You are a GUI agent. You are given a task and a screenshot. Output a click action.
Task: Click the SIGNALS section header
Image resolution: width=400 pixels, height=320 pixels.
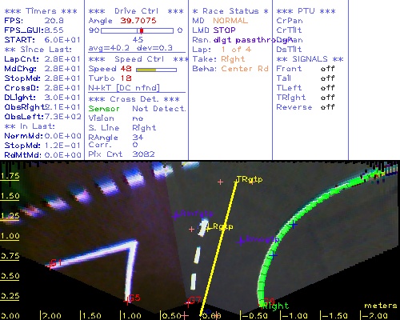point(310,59)
